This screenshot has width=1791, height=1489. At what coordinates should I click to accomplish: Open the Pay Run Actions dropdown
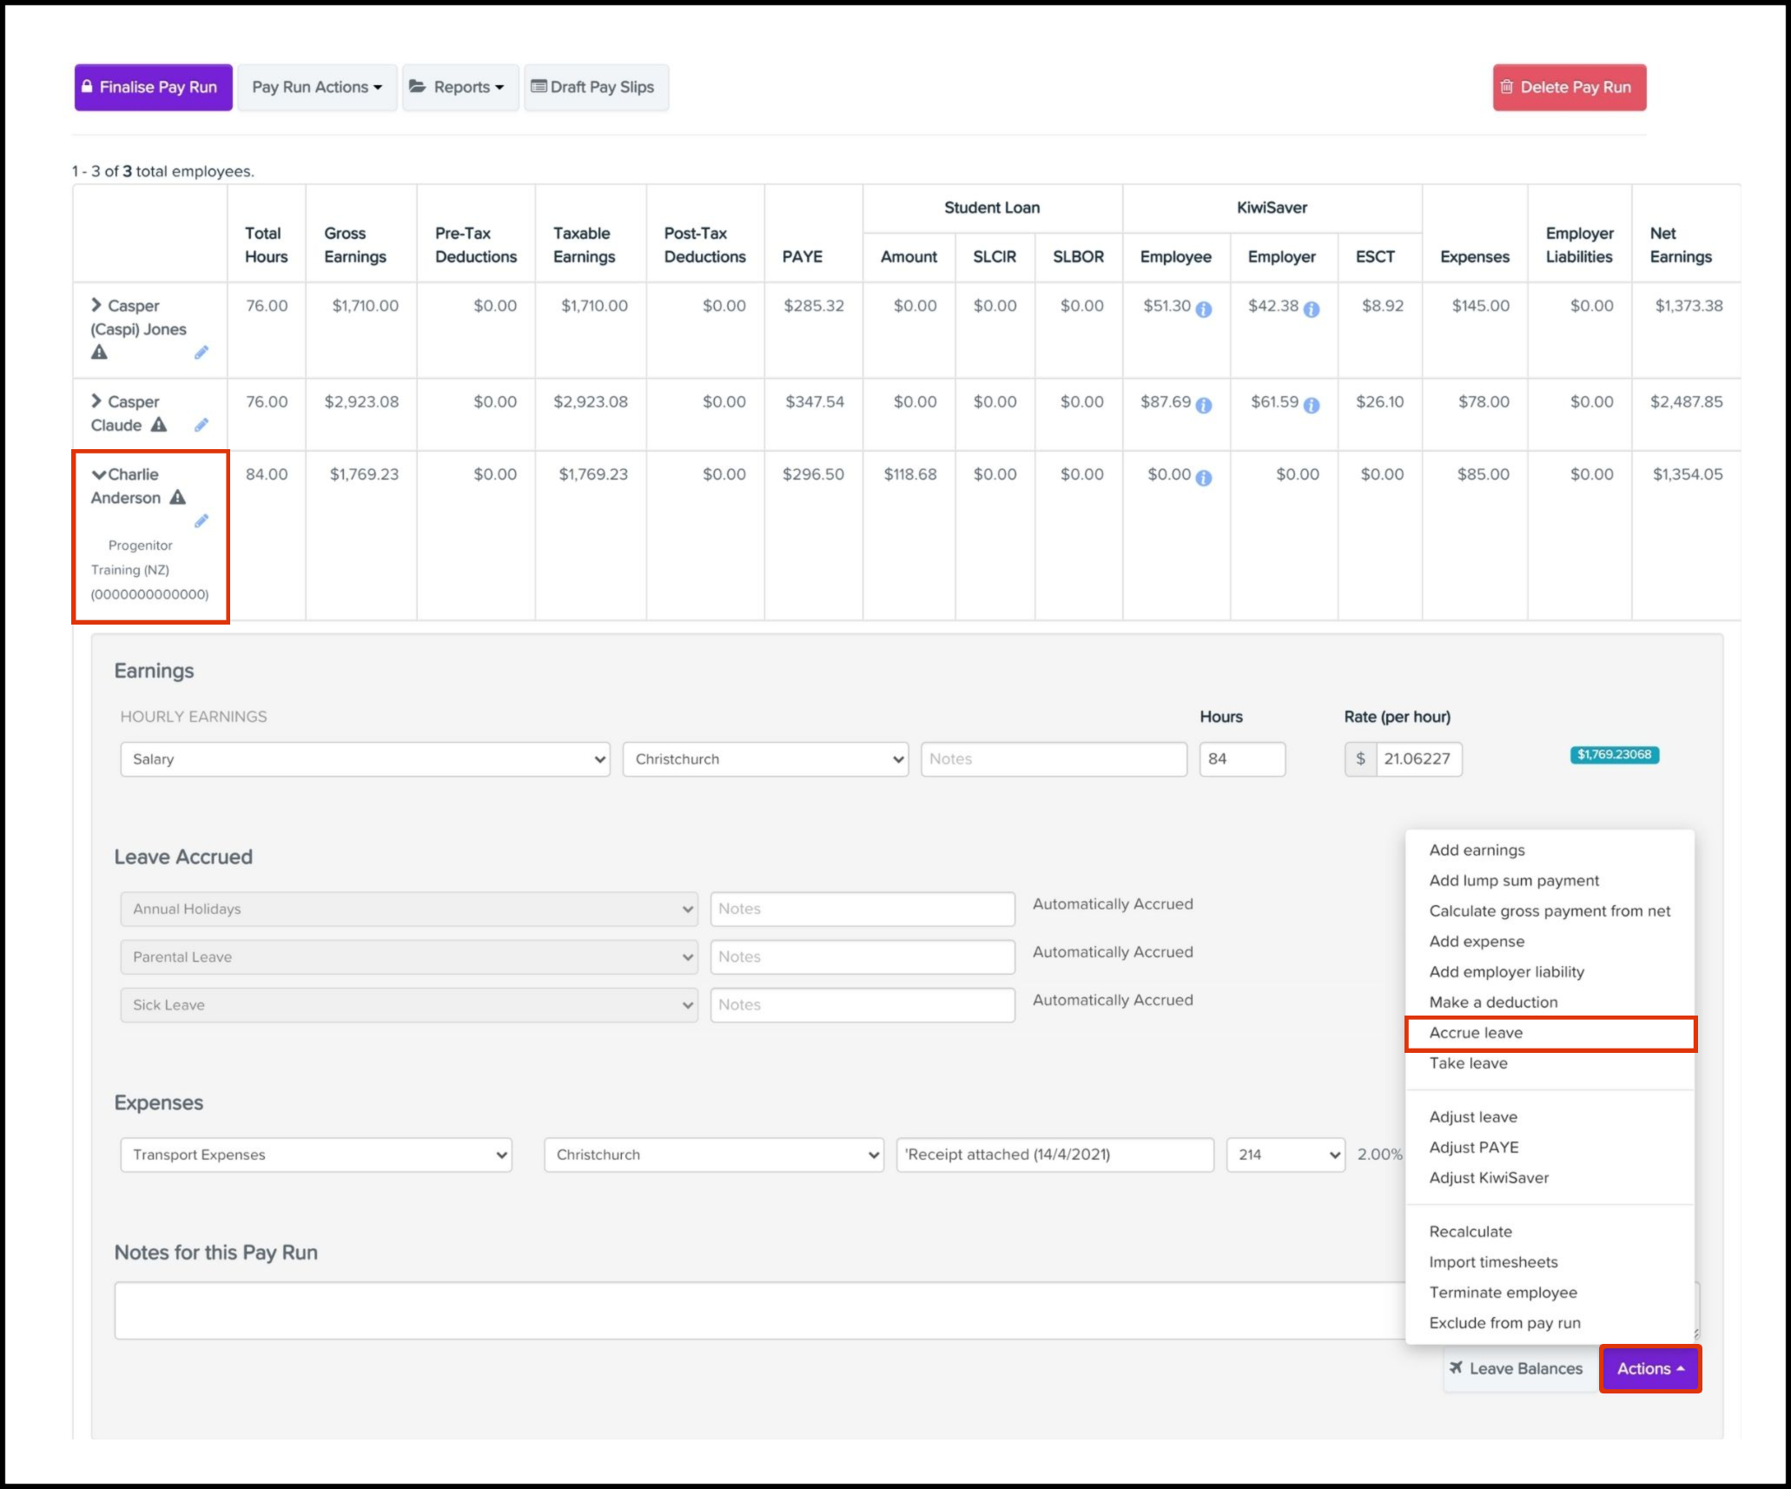[x=317, y=87]
